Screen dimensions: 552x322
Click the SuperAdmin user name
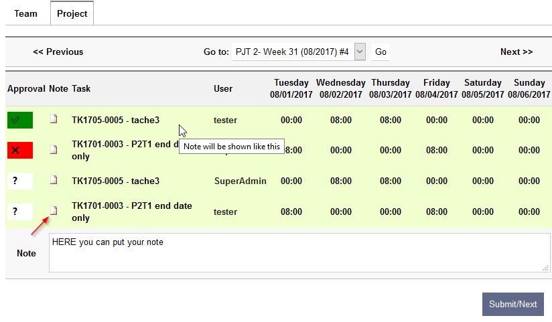[240, 181]
